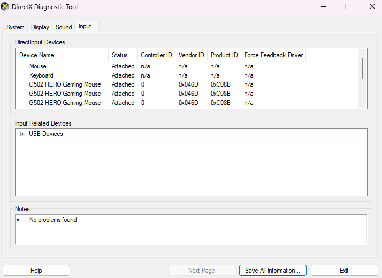Click the Product ID column header
The image size is (382, 278).
[x=224, y=55]
